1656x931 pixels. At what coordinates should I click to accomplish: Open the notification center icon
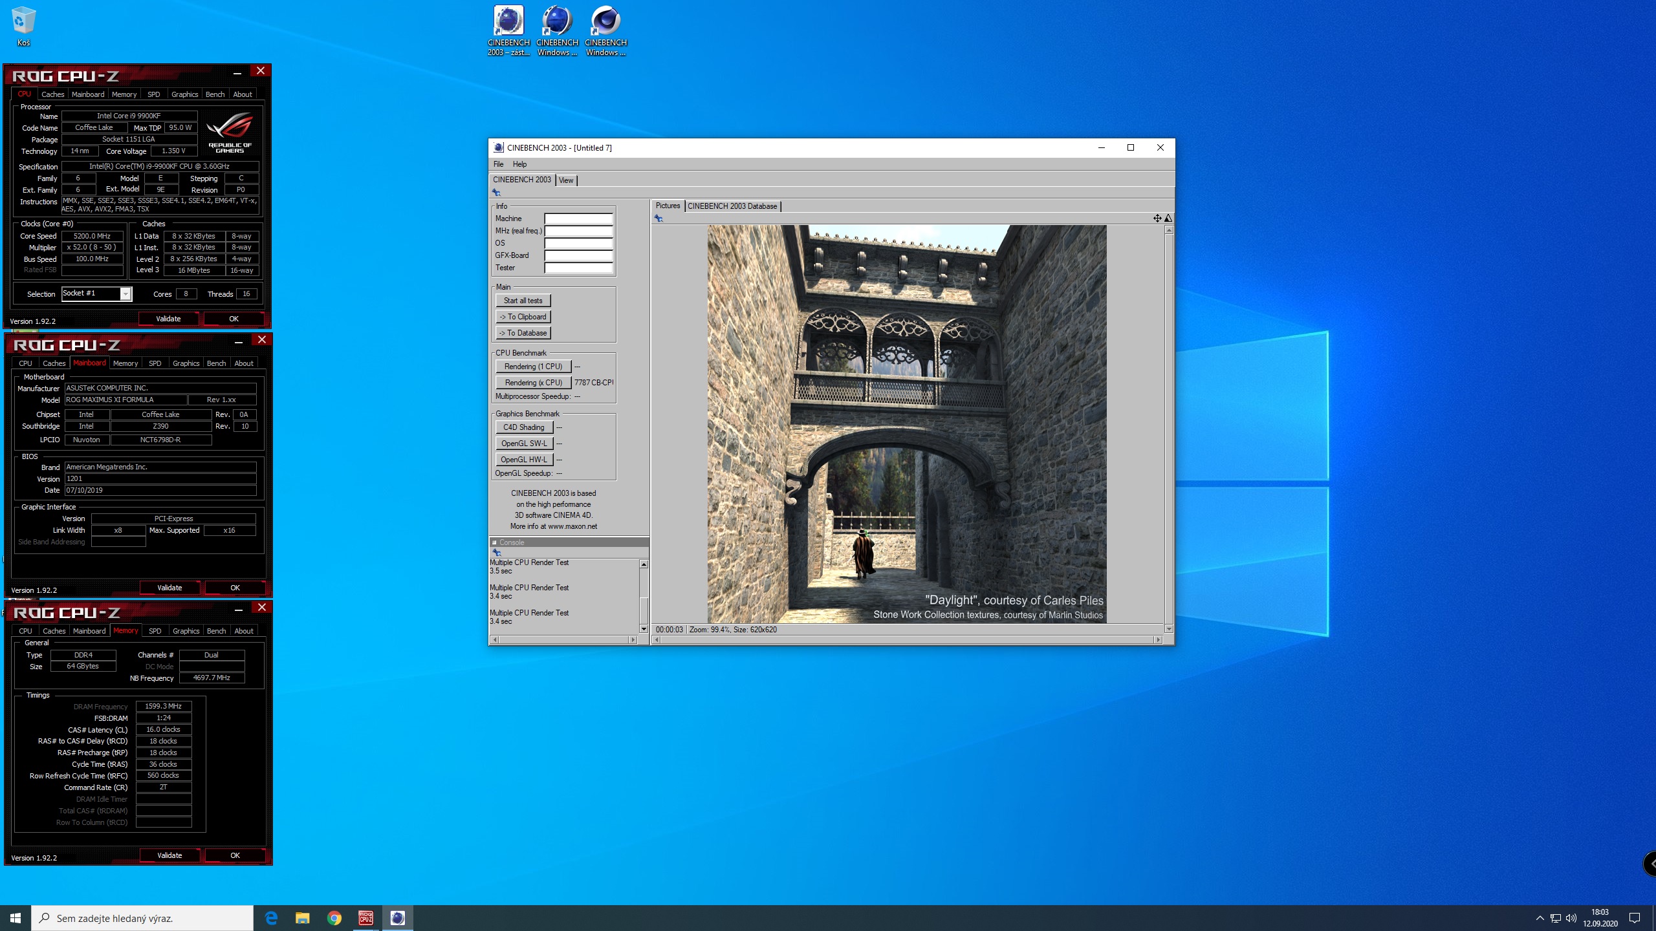click(x=1635, y=918)
